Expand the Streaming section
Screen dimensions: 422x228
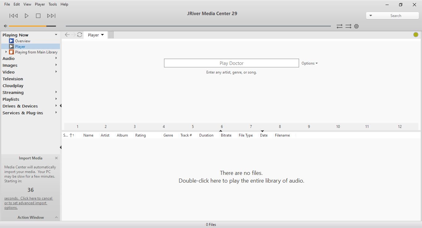click(x=56, y=92)
